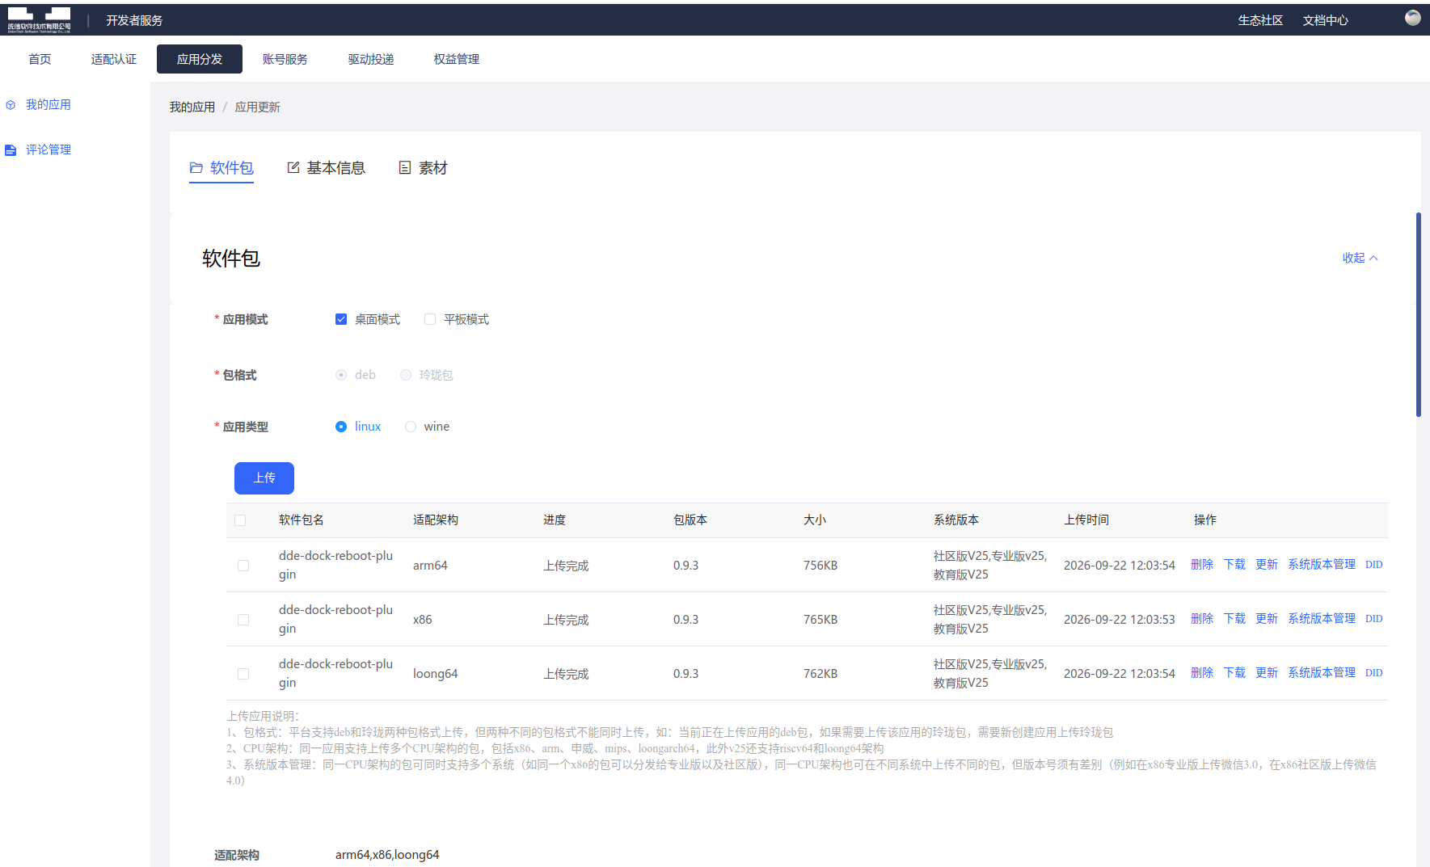Click the blue 上传 button

click(x=264, y=478)
